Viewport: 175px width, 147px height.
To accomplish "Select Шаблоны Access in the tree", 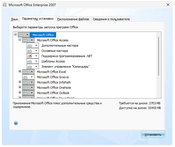I will point(53,61).
